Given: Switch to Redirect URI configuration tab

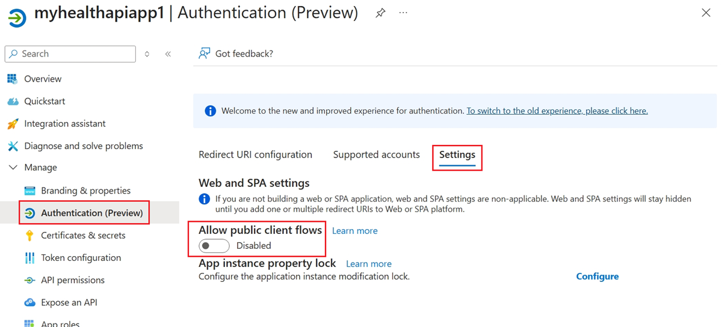Looking at the screenshot, I should pos(255,154).
